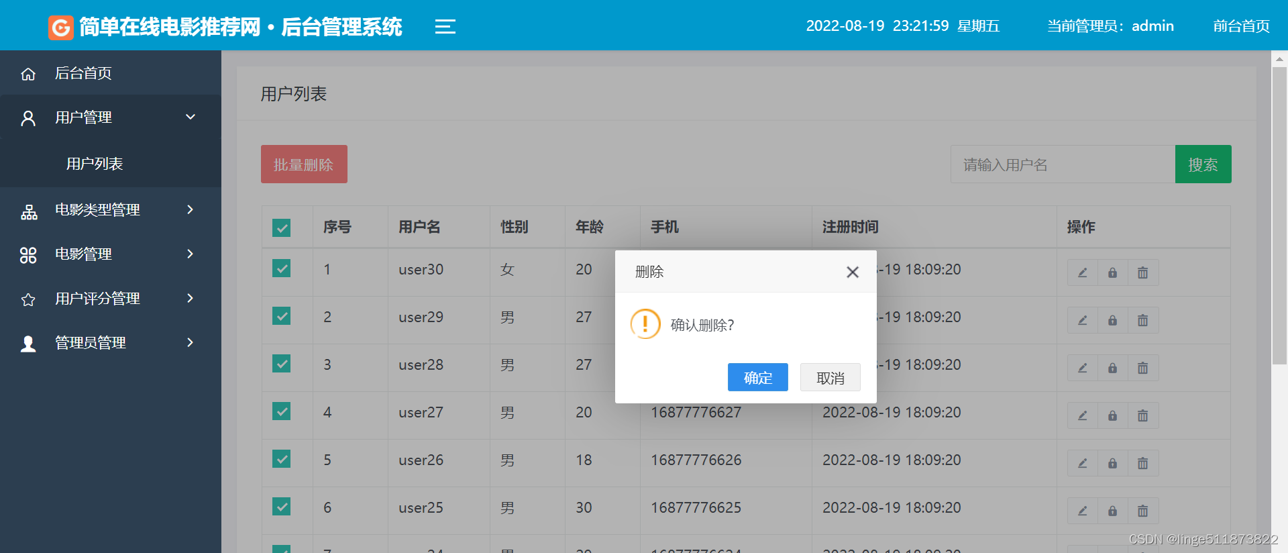
Task: Delete user27 using the trash icon
Action: [1143, 415]
